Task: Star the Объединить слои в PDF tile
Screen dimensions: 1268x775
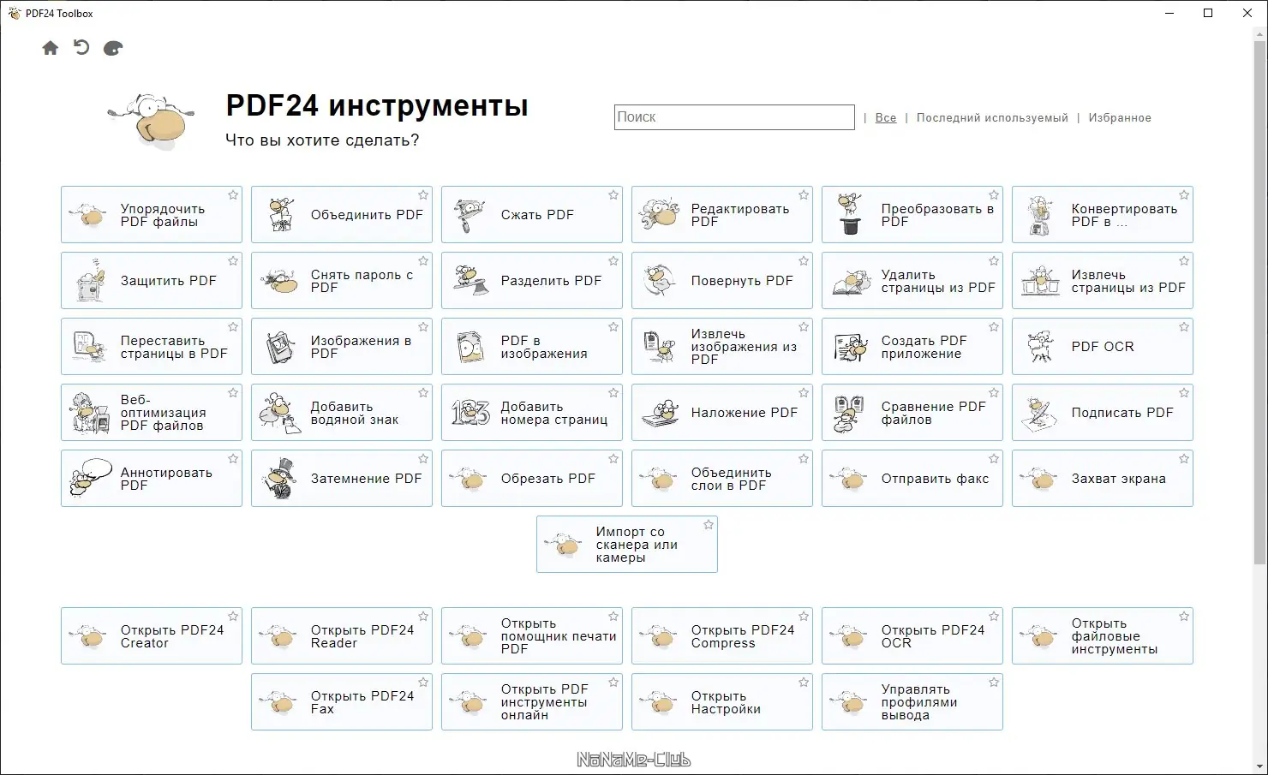Action: [x=804, y=459]
